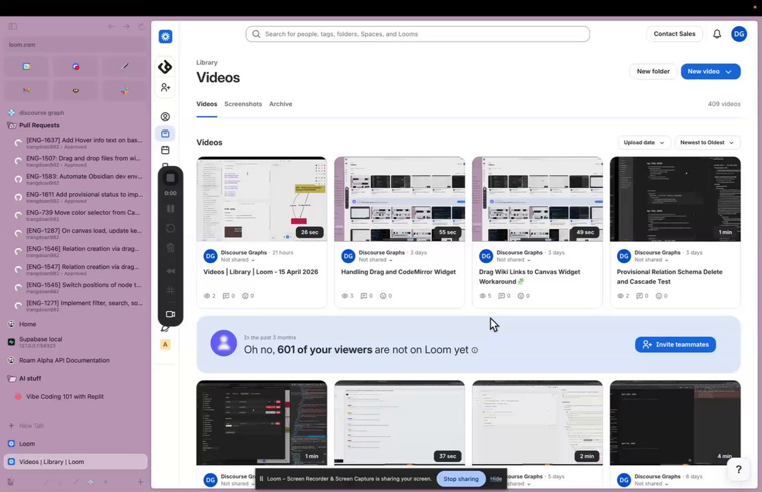Reload the page with refresh icon
Screen dimensions: 762x492
pos(141,26)
